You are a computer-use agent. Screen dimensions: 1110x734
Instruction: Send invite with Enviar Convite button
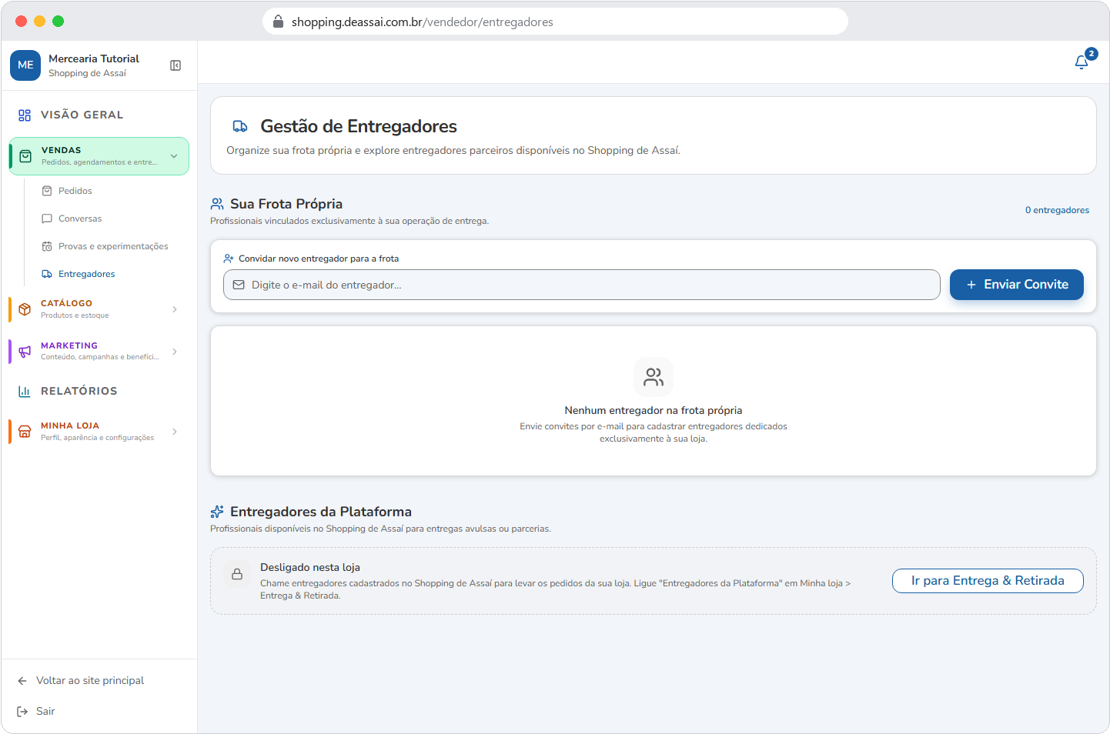[1016, 285]
